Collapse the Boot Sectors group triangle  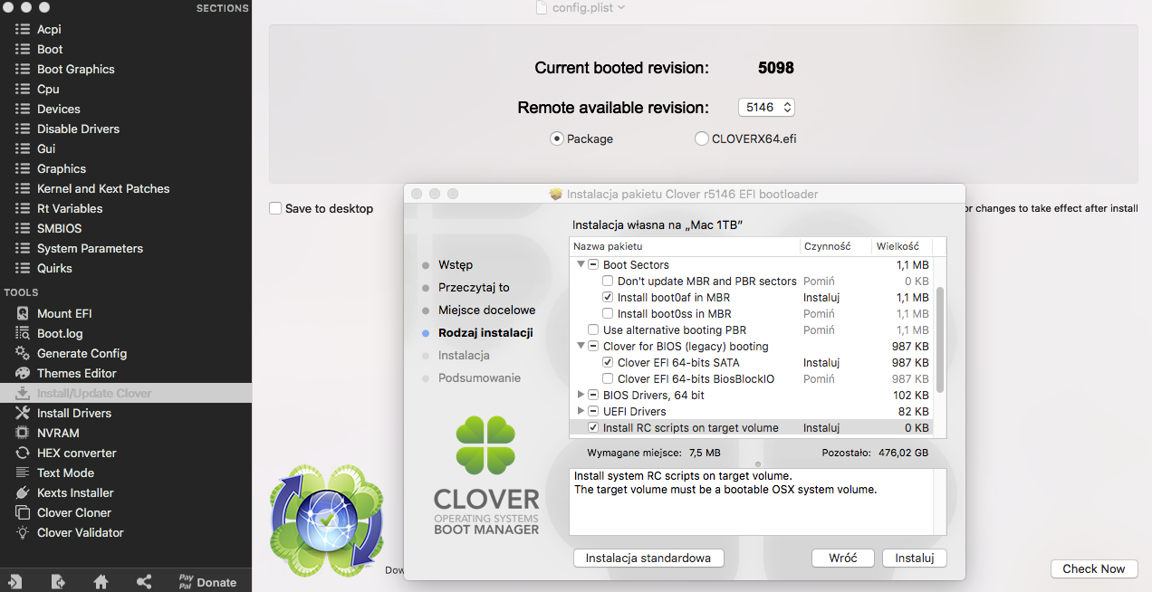pos(581,264)
